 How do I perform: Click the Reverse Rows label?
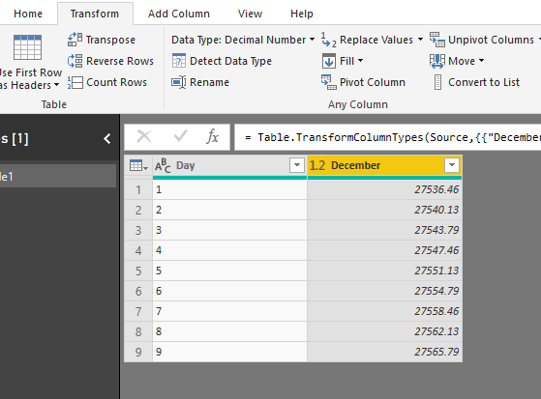point(120,61)
